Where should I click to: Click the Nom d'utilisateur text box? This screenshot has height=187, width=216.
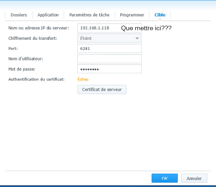coord(109,59)
